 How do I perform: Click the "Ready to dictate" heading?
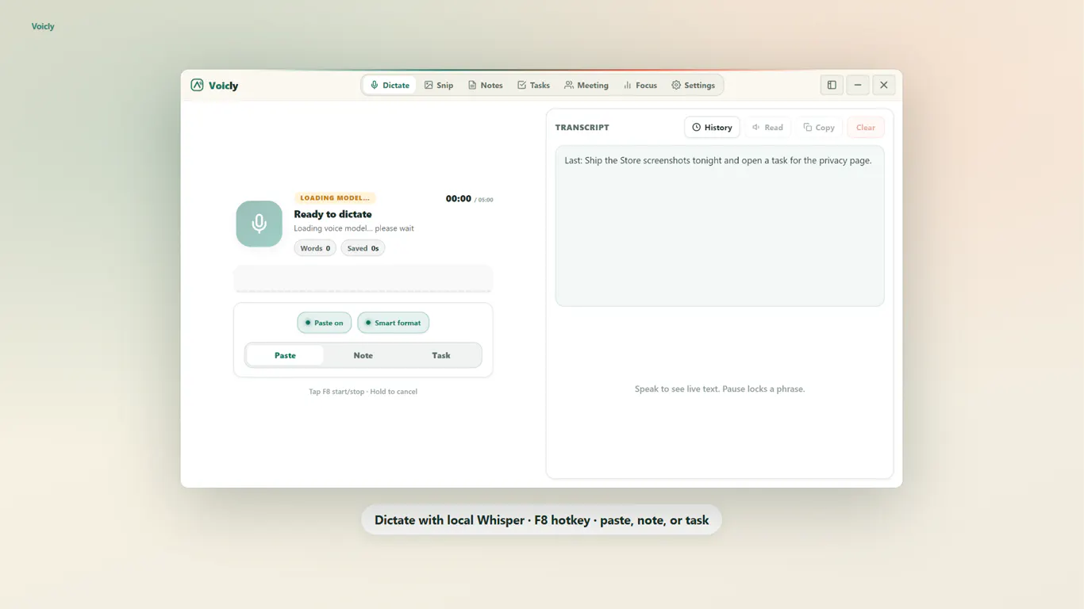333,214
